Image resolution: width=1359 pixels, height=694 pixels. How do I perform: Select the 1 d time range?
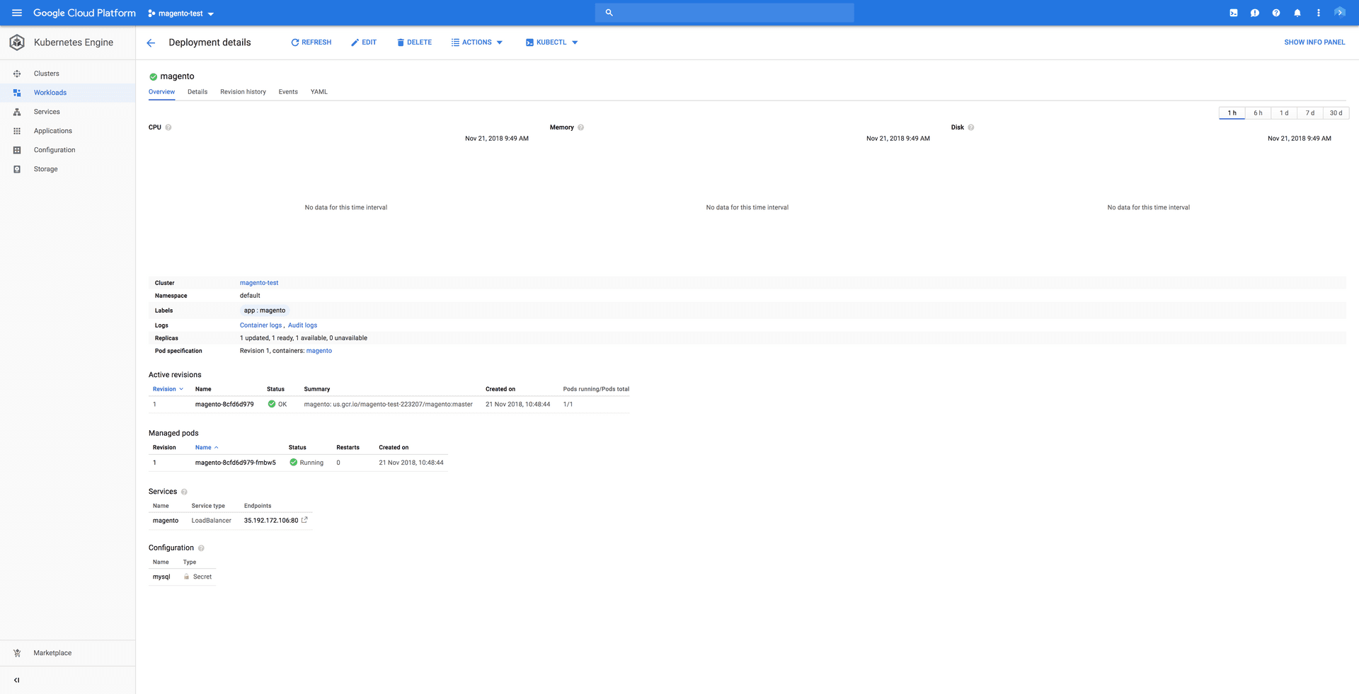click(1284, 113)
